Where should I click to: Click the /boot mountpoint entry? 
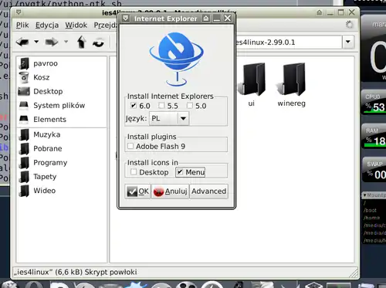click(x=370, y=210)
